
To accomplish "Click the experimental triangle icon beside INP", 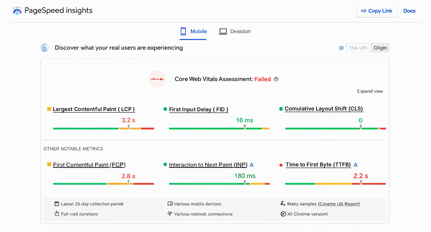I will [252, 165].
